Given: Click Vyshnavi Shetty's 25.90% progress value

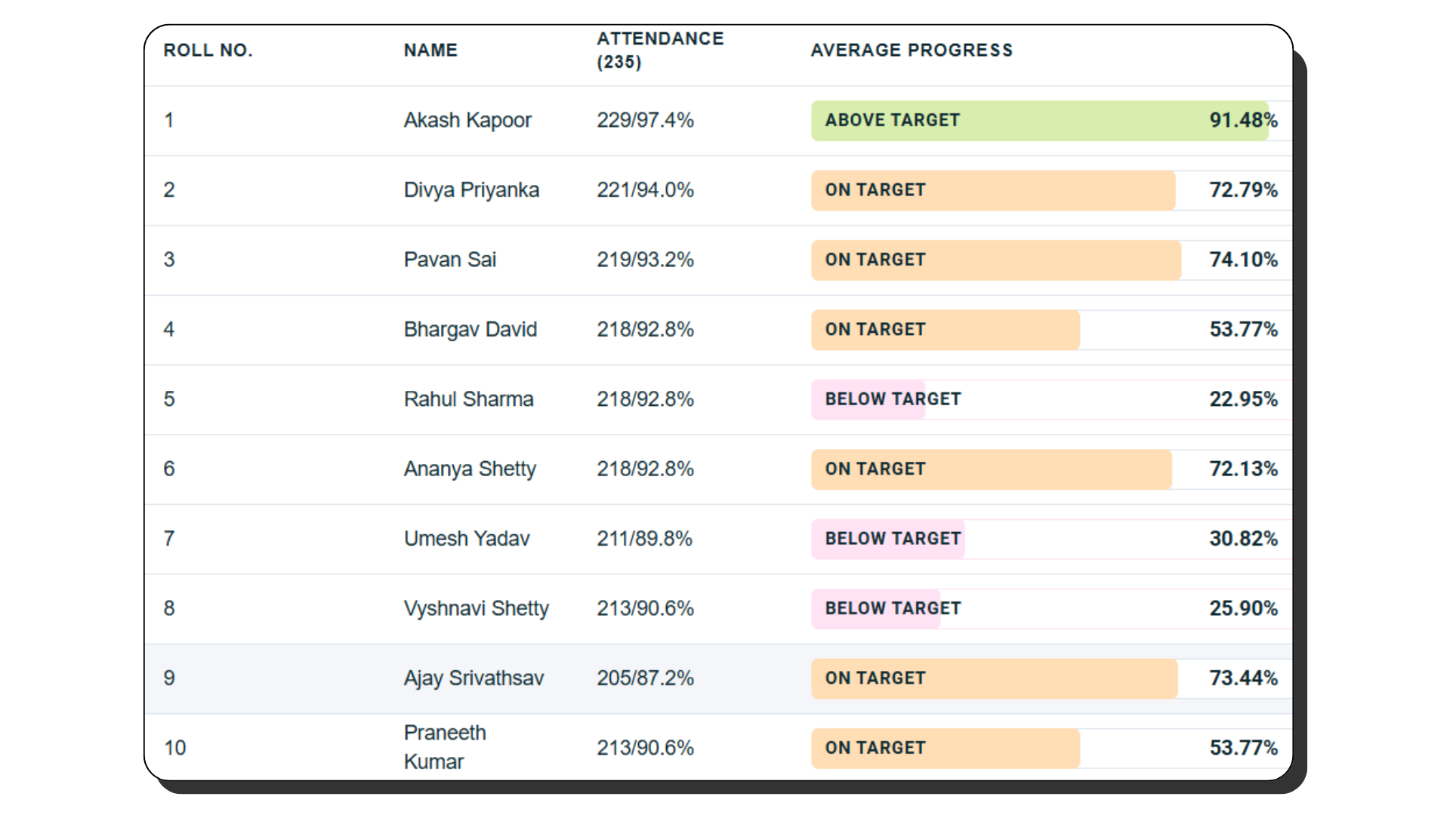Looking at the screenshot, I should tap(1243, 609).
